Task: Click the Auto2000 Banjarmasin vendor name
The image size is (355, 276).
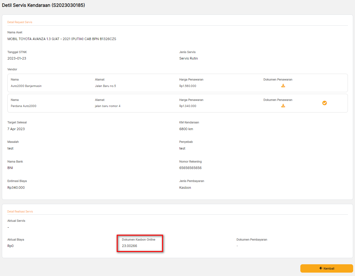Action: [26, 86]
